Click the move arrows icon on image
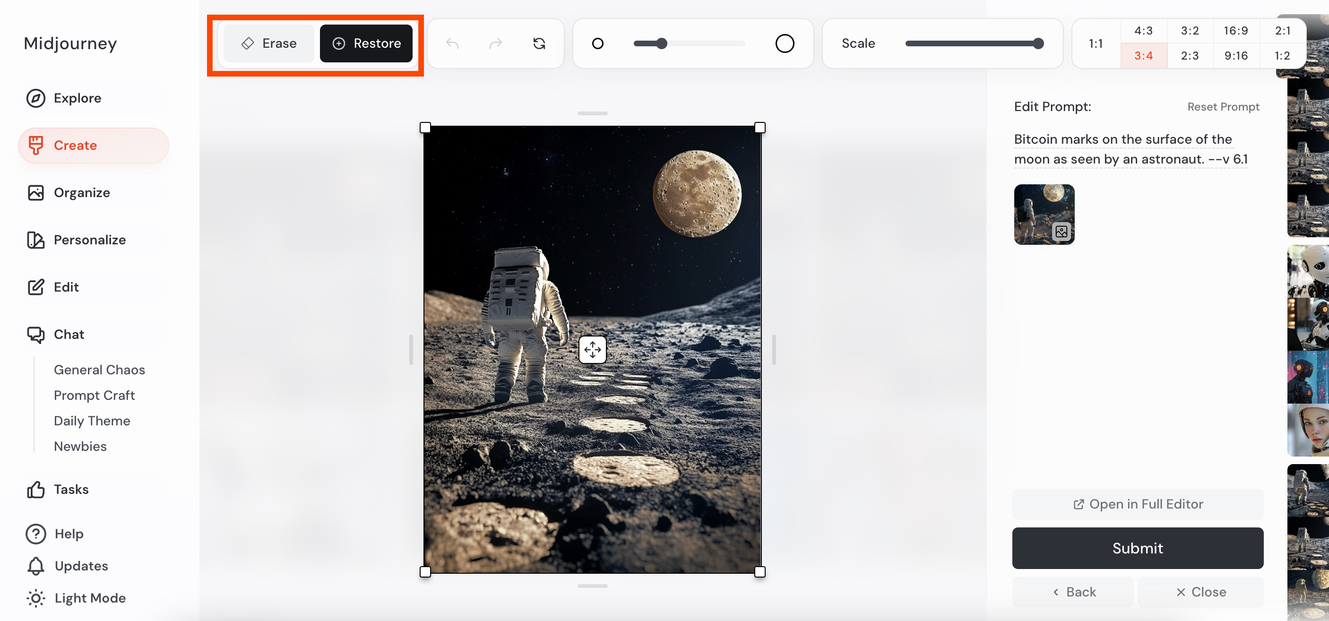This screenshot has height=621, width=1329. tap(592, 350)
